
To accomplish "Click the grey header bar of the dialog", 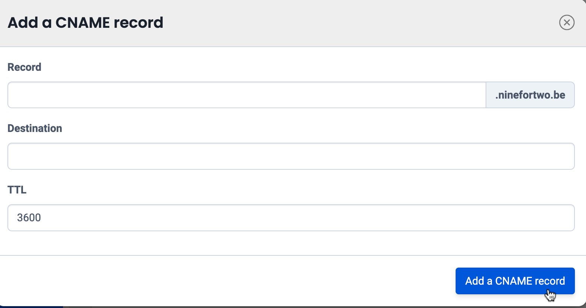I will (x=333, y=23).
